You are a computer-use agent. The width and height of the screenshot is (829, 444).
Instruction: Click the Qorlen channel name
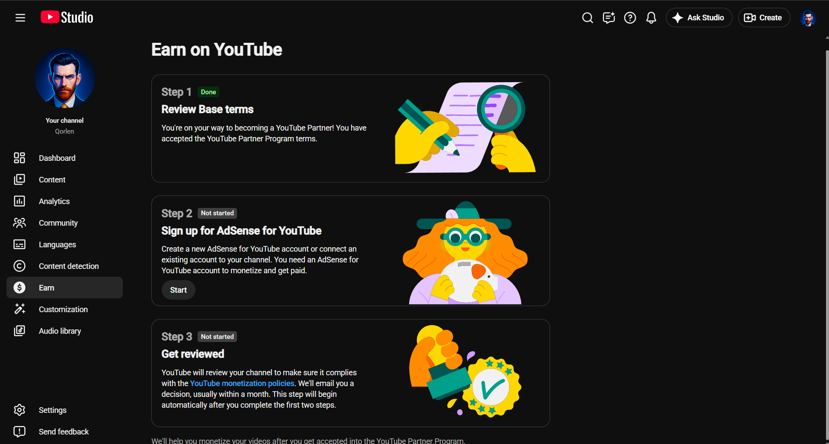pyautogui.click(x=64, y=131)
